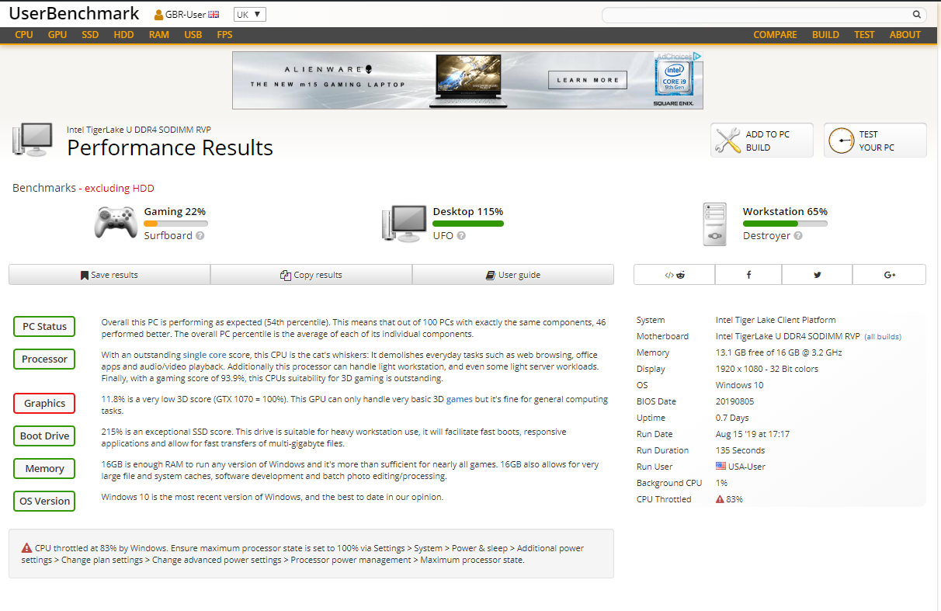Open the HDD menu

pos(123,35)
